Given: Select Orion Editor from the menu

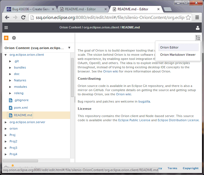Looking at the screenshot, I should (x=169, y=47).
